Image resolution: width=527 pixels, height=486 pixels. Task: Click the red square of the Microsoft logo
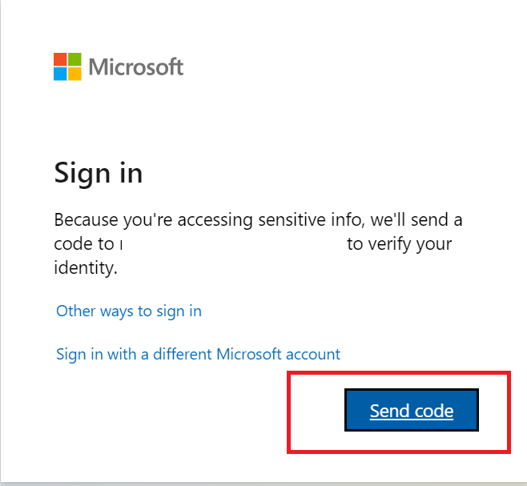tap(60, 59)
